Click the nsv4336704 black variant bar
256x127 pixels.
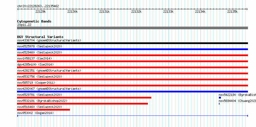pos(132,43)
